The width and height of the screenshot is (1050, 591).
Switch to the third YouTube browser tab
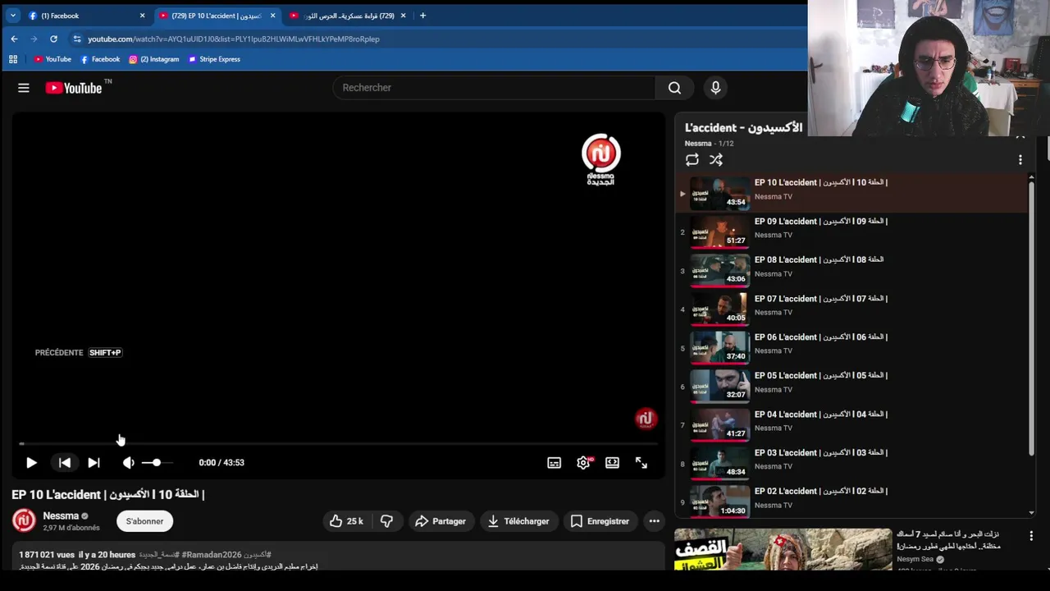point(349,16)
